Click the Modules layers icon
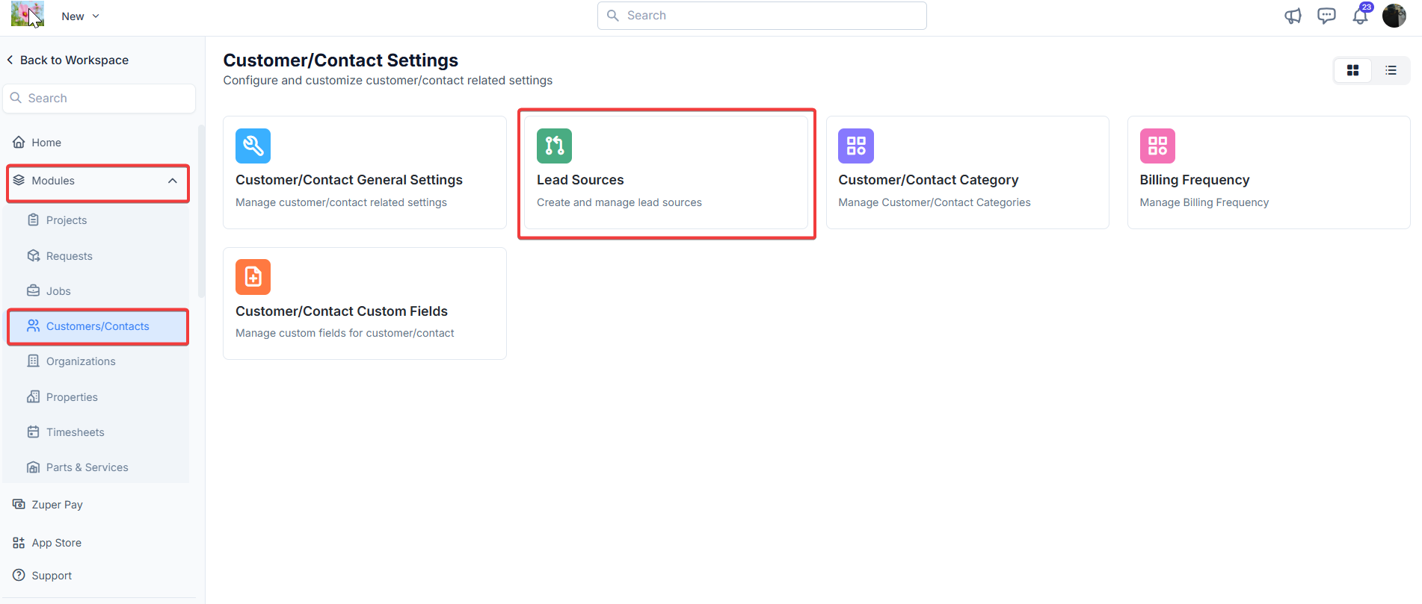 pos(19,181)
